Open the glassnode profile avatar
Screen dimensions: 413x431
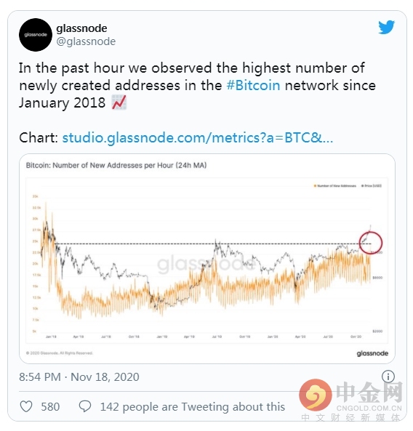point(36,35)
